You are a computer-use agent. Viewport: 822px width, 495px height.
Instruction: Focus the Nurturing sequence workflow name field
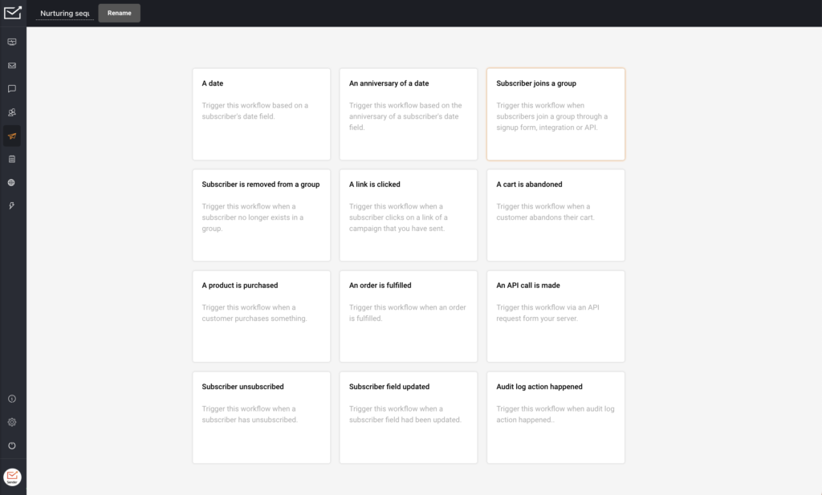(65, 14)
